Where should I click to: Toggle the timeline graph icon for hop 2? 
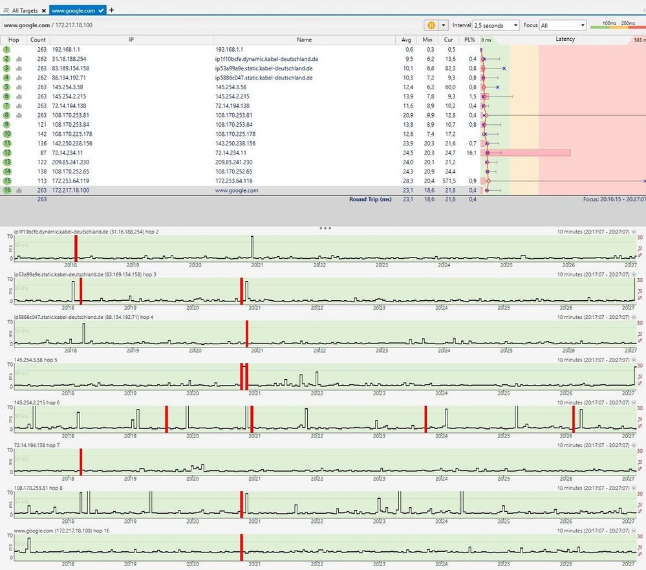(19, 59)
